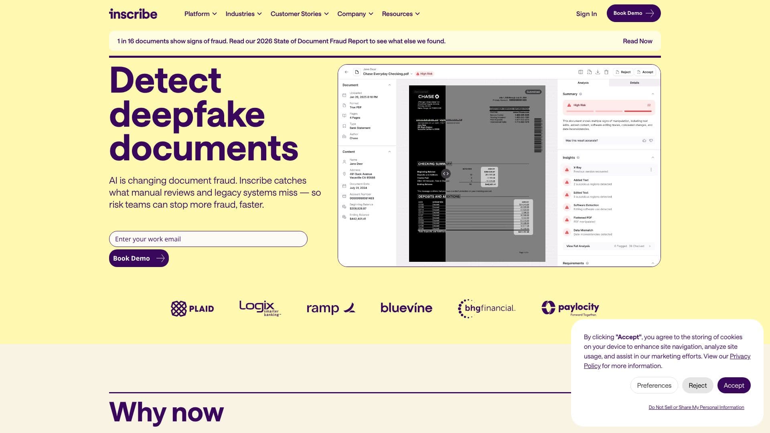Click the Sign In link
Screen dimensions: 770x433
pos(586,14)
